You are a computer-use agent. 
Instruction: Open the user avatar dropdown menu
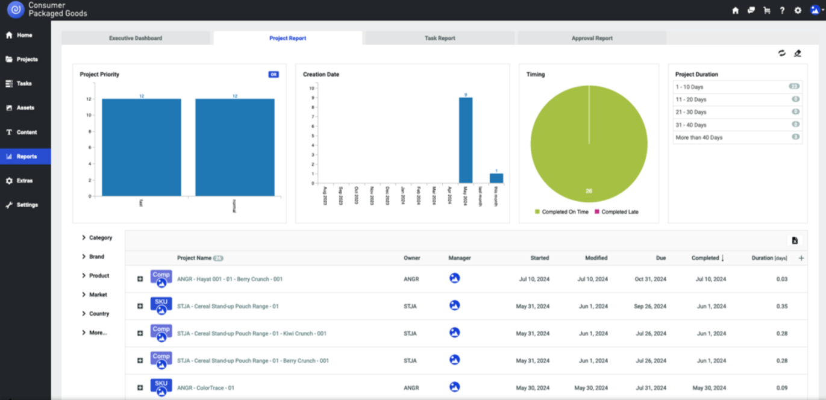[x=815, y=10]
